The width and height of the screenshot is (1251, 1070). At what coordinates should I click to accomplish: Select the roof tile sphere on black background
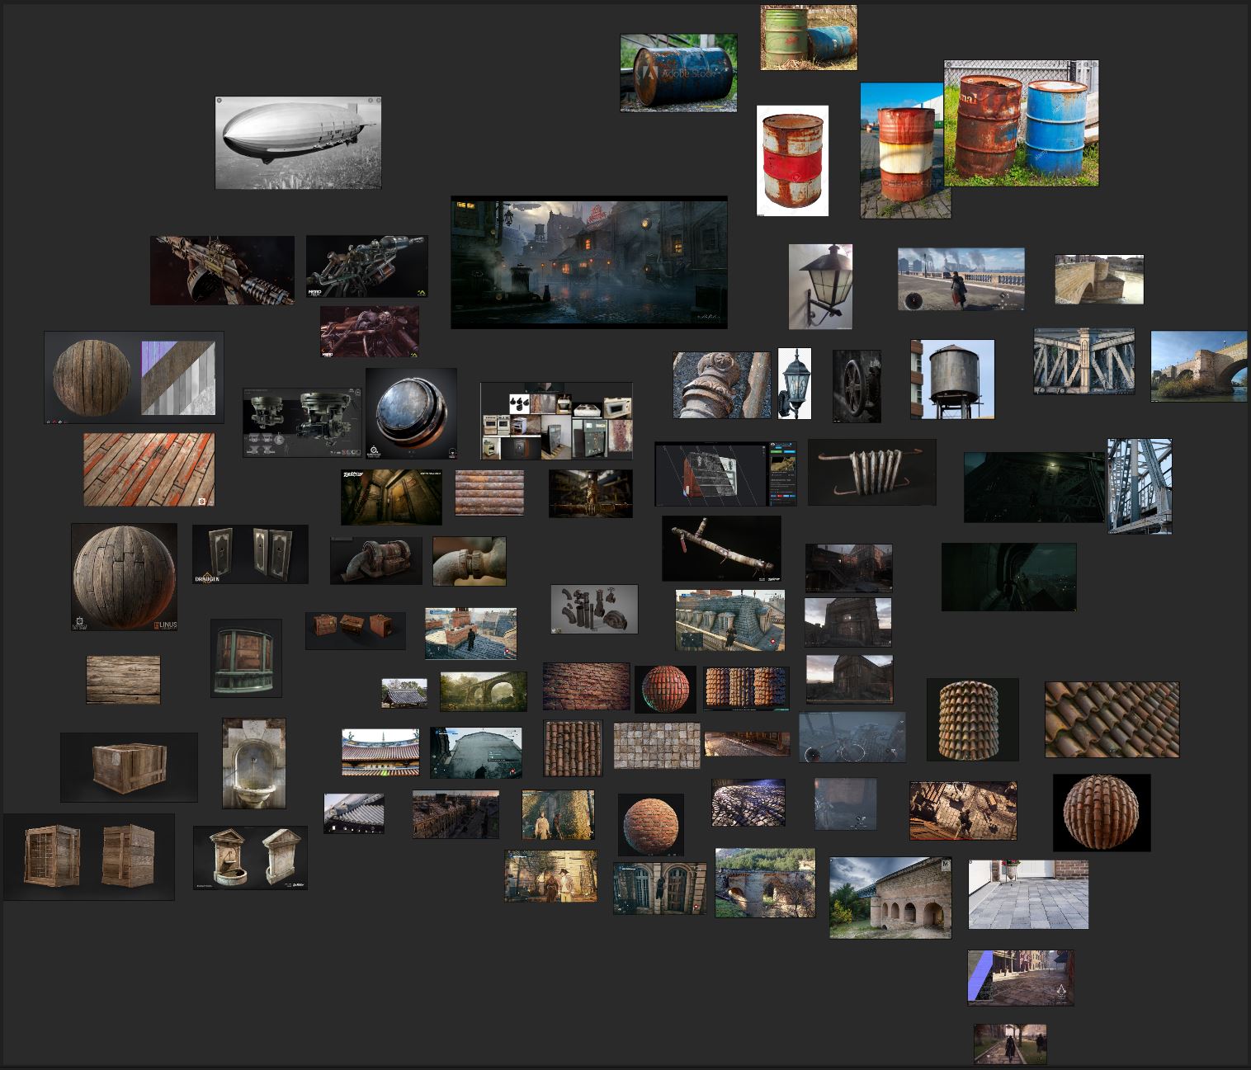pyautogui.click(x=1102, y=813)
